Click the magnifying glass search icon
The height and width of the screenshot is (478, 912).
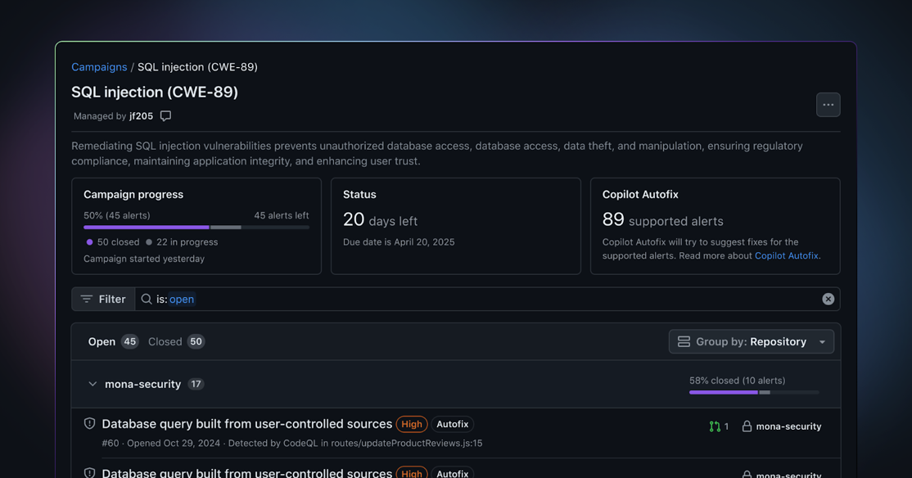[147, 300]
